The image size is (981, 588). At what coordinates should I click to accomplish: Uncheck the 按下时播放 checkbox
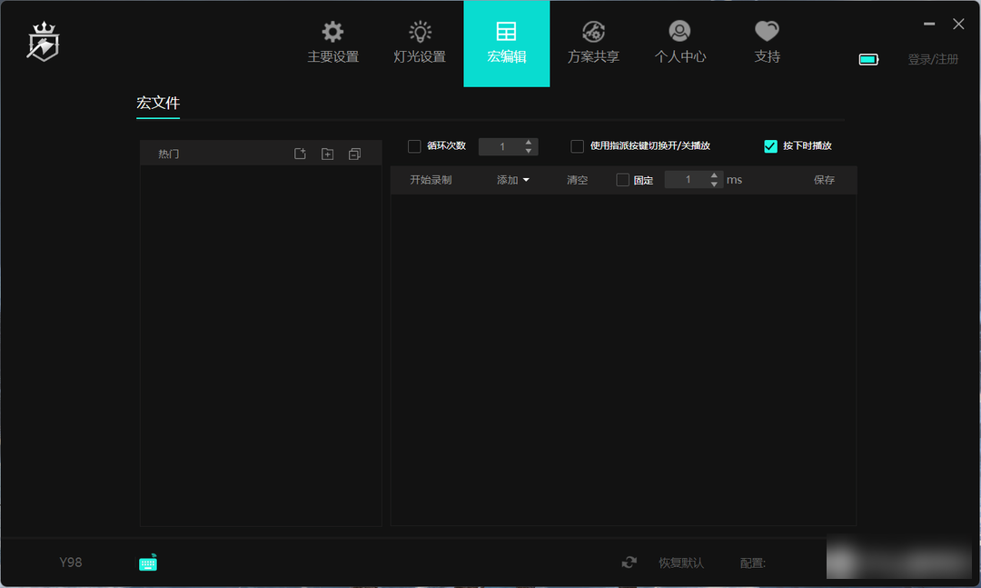(x=771, y=146)
